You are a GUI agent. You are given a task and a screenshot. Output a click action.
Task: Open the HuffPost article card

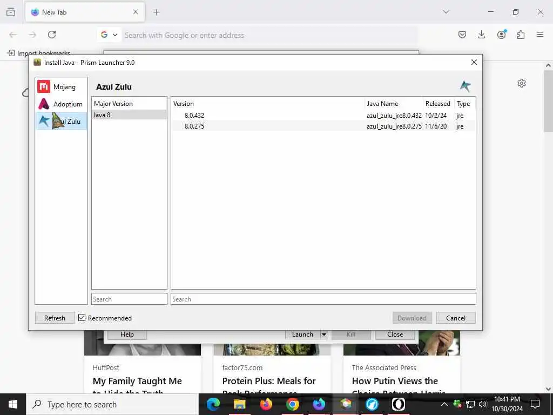click(x=143, y=362)
